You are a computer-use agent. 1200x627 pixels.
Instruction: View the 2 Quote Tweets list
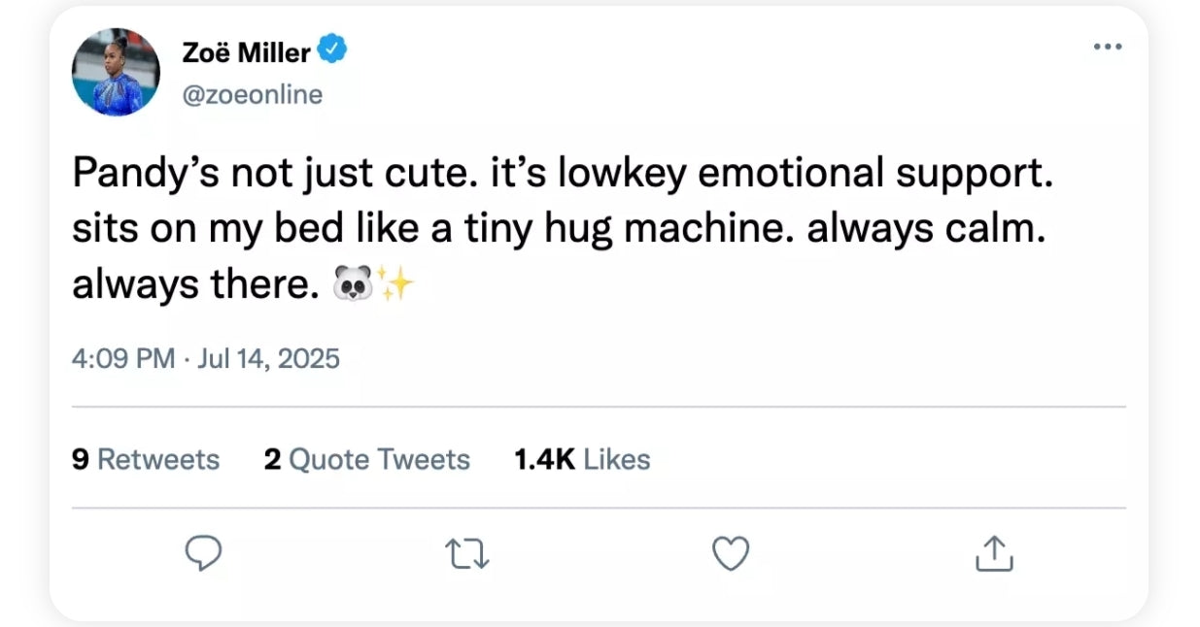click(x=366, y=459)
